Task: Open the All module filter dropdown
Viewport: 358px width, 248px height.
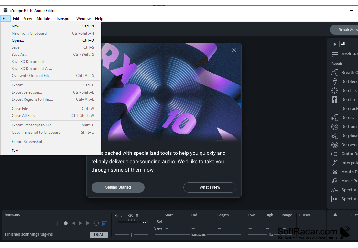Action: tap(349, 44)
